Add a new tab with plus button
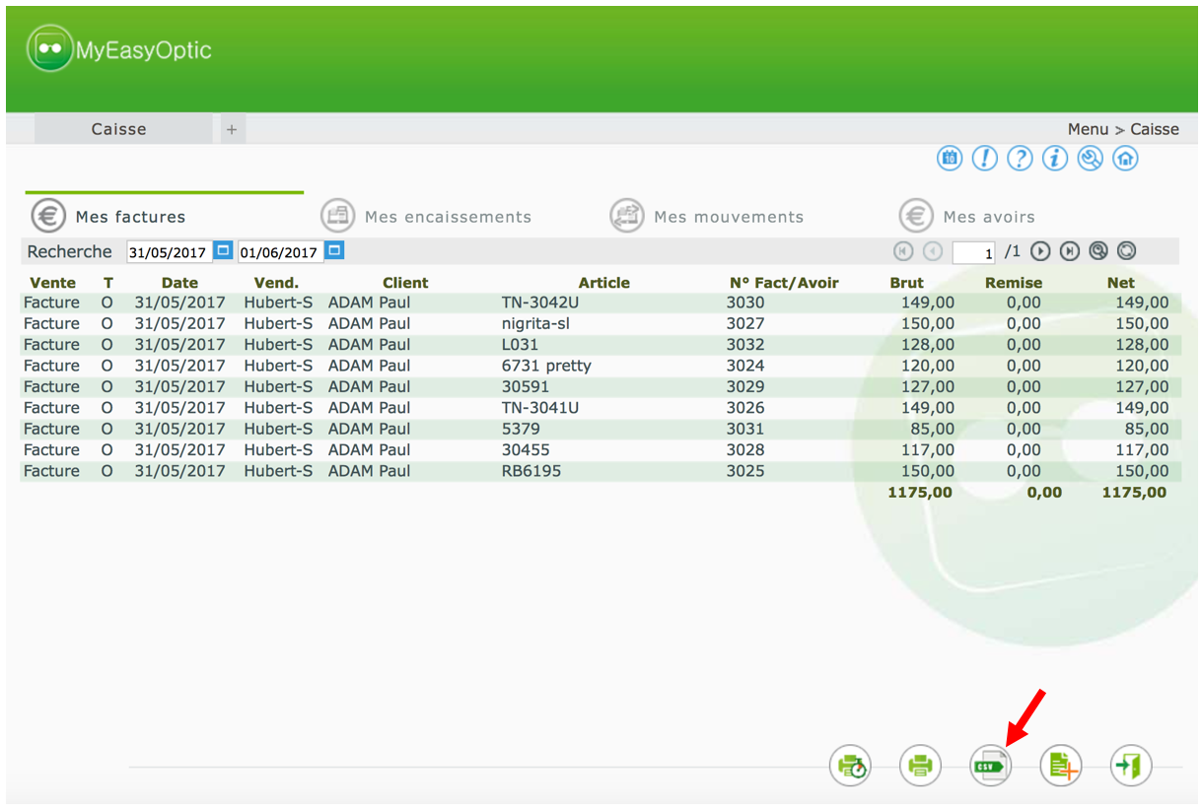The image size is (1202, 810). pos(232,129)
